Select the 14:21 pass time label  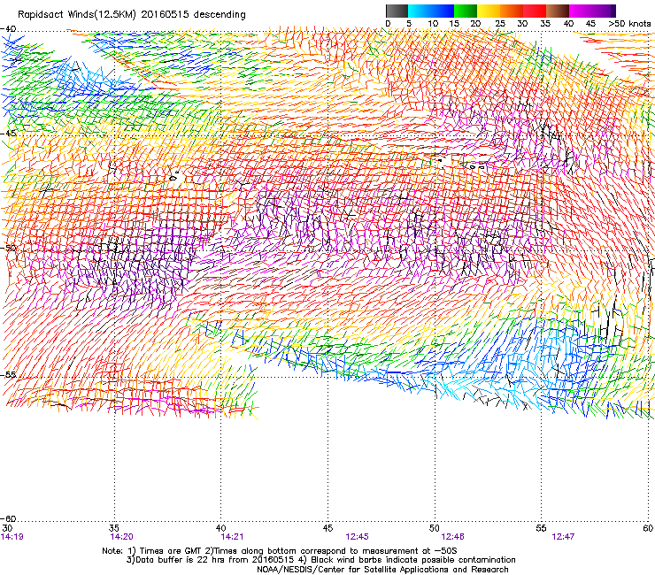point(232,537)
